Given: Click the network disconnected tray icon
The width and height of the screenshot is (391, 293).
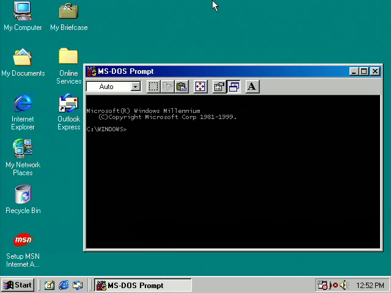Looking at the screenshot, I should (334, 285).
